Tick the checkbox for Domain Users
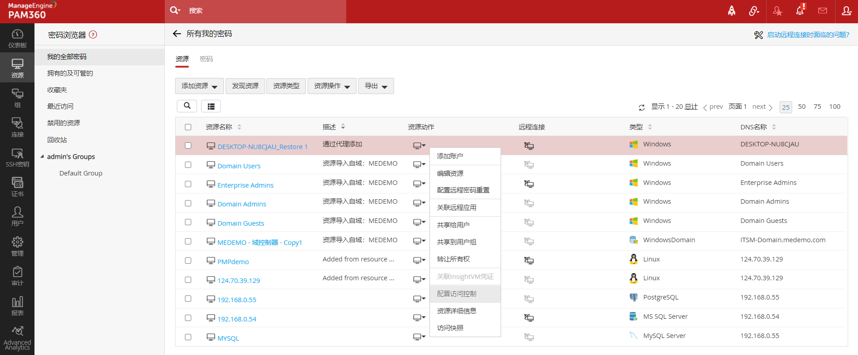Viewport: 858px width, 355px height. click(188, 165)
